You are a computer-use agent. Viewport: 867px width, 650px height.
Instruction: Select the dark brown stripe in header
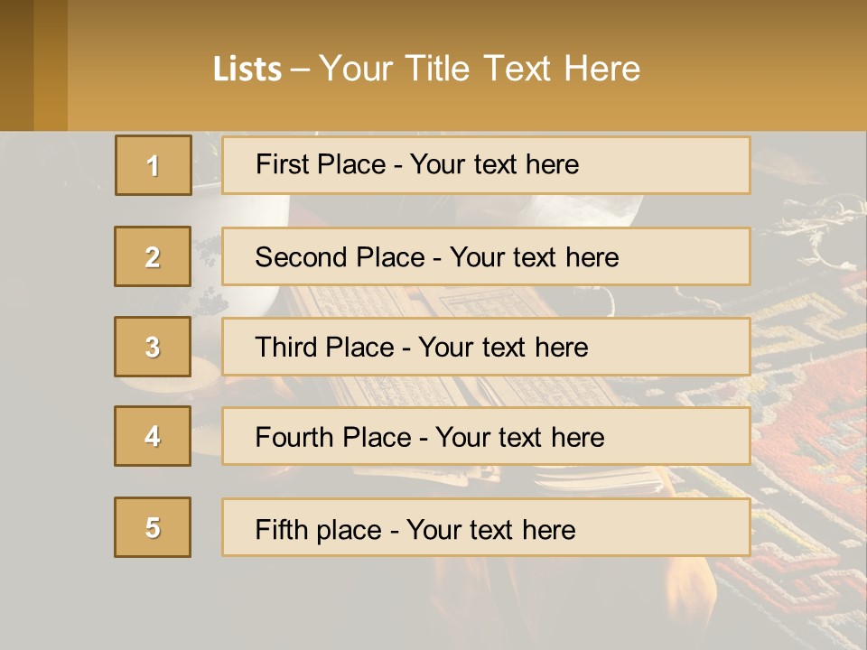click(16, 65)
